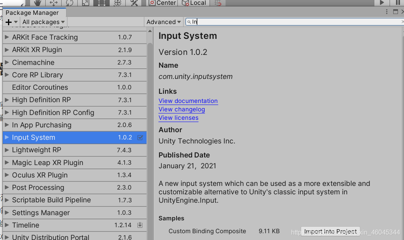Open the Package Manager kebab options menu
Image resolution: width=404 pixels, height=240 pixels.
[x=386, y=12]
